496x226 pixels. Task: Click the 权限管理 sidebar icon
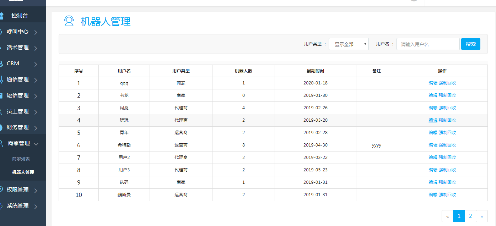pyautogui.click(x=1, y=190)
